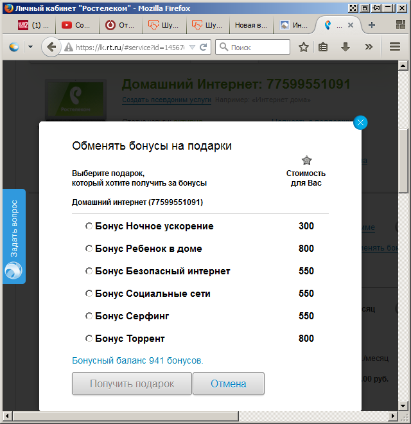Viewport: 411px width, 424px height.
Task: Expand the toolbar overflow chevron
Action: 368,48
